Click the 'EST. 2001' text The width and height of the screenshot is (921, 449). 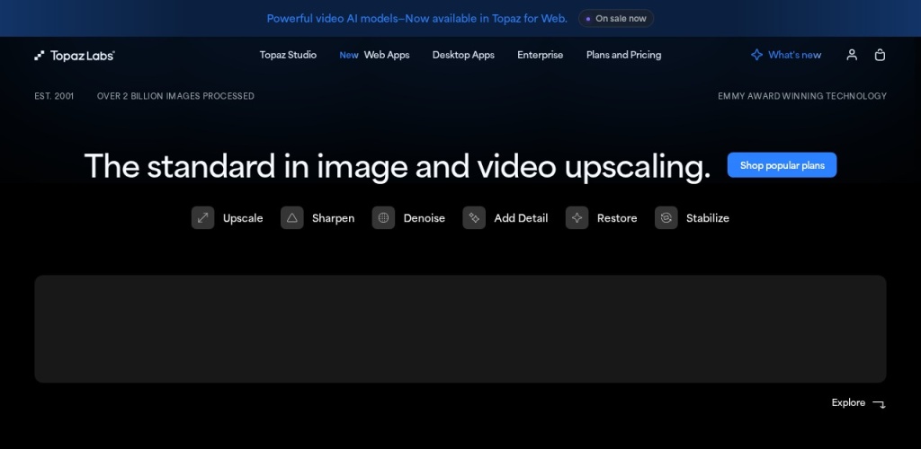[54, 96]
